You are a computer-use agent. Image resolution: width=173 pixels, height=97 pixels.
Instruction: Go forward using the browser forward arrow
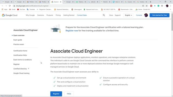pyautogui.click(x=6, y=6)
